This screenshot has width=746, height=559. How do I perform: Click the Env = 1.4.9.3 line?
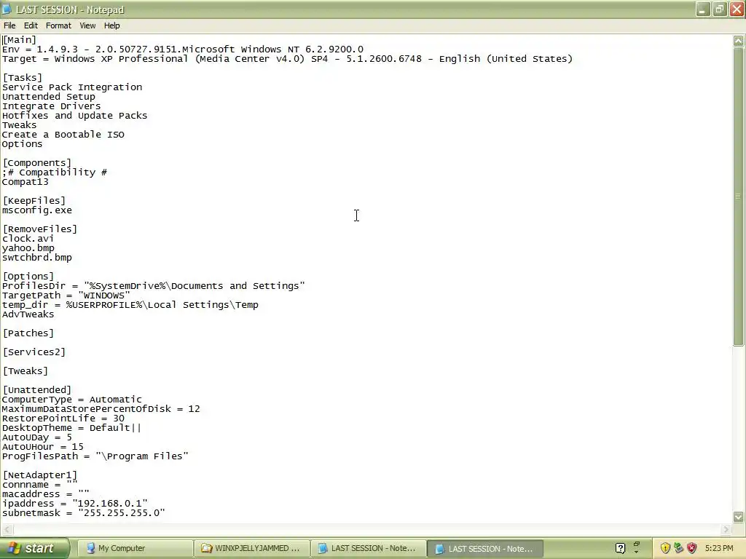[x=183, y=49]
